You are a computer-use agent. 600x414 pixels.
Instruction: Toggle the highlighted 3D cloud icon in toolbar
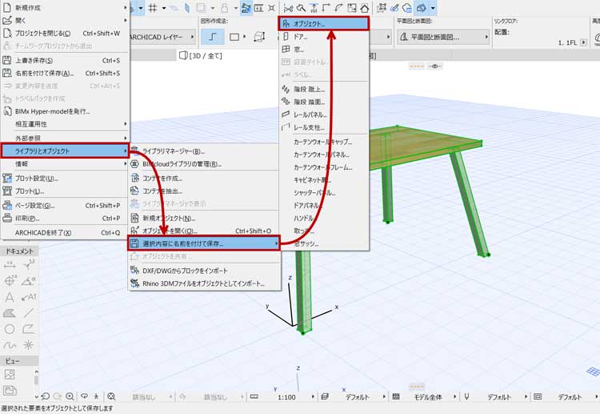[x=422, y=8]
